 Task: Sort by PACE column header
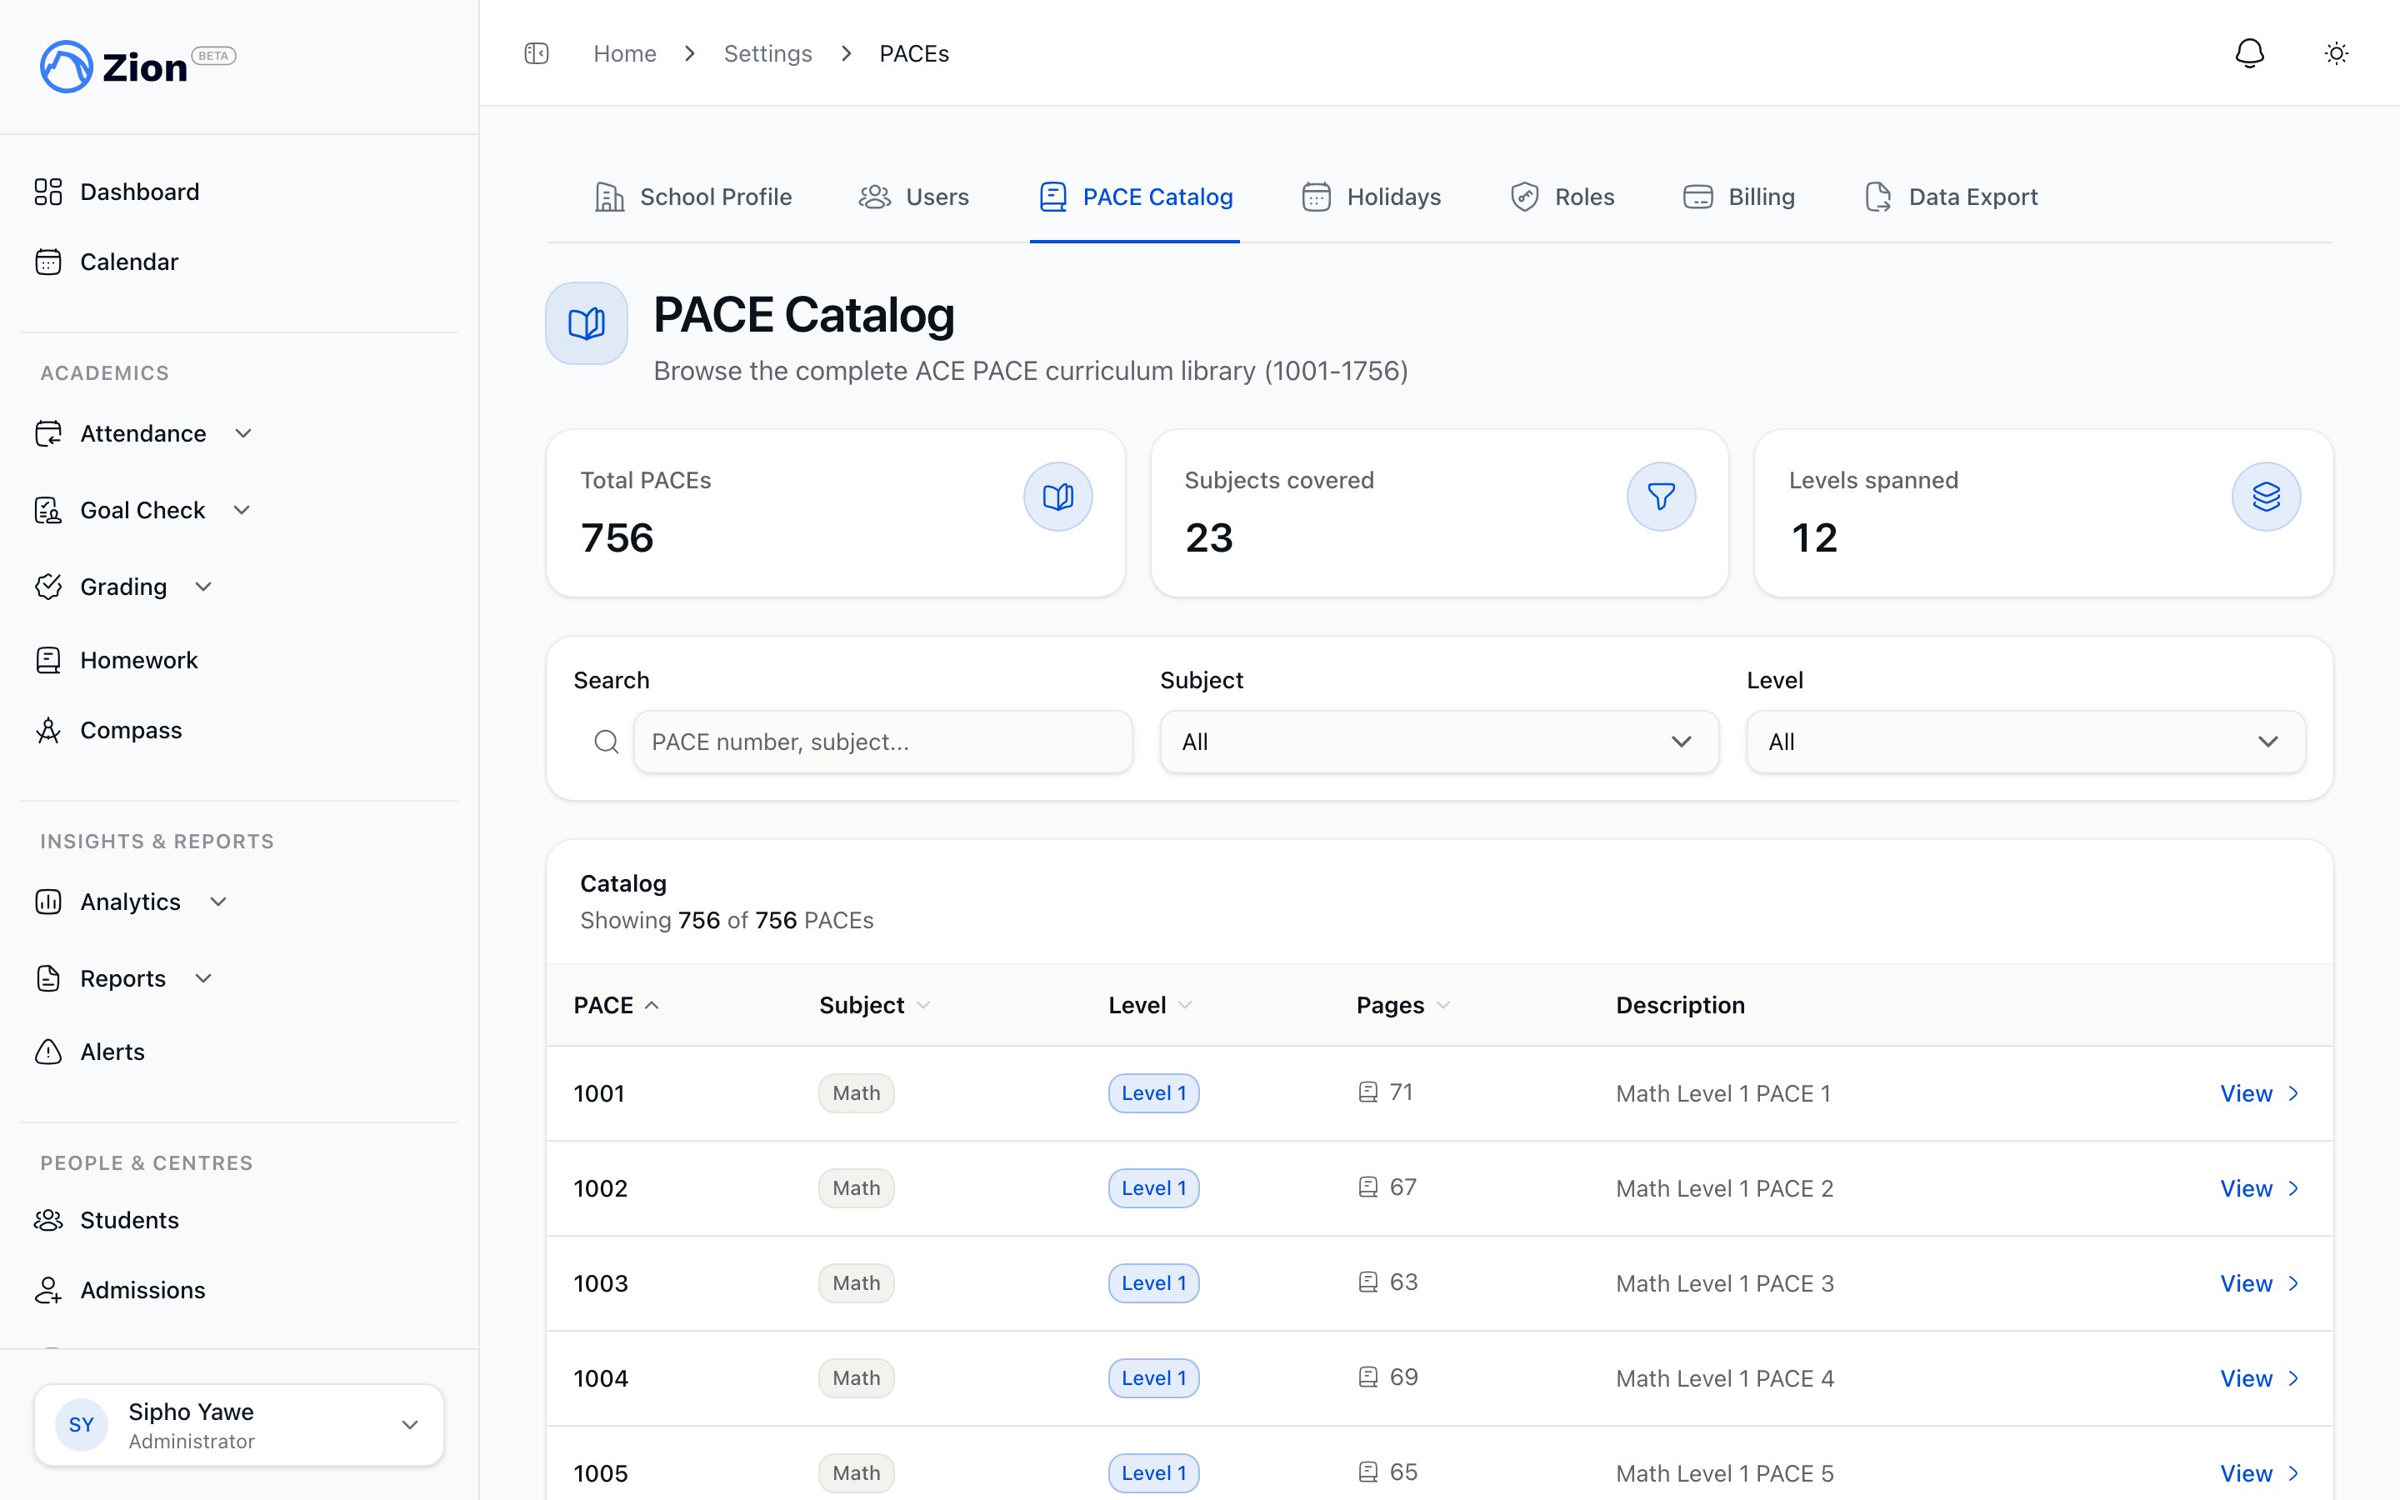click(616, 1005)
